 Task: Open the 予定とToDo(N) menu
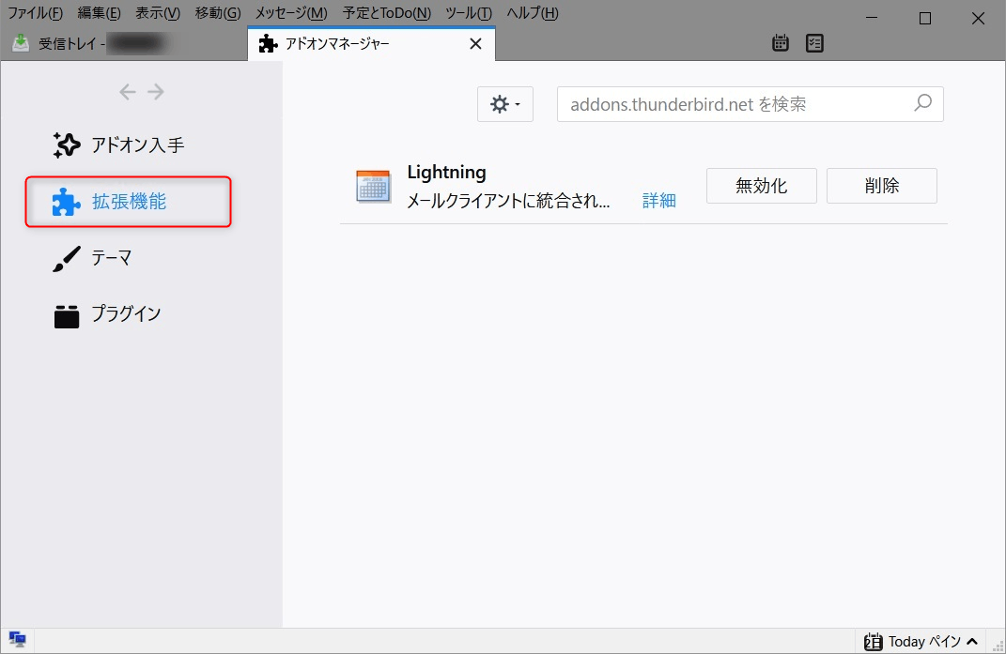click(387, 13)
